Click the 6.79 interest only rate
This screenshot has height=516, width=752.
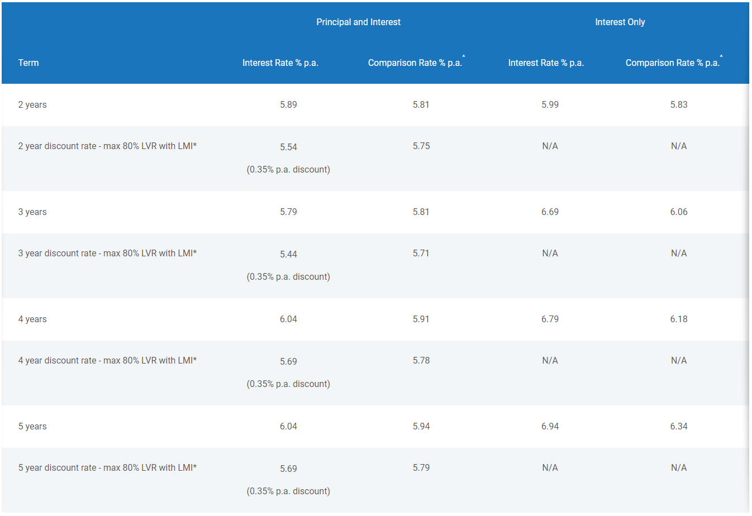pos(550,319)
